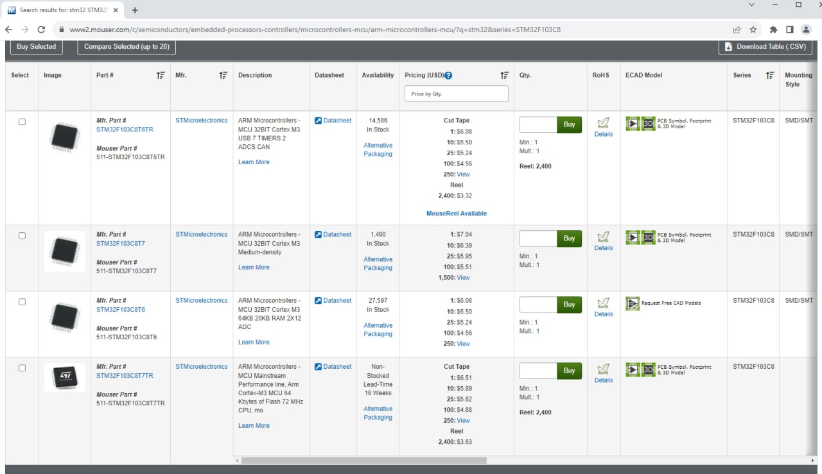The image size is (822, 474).
Task: Sort by Mfr. column icon
Action: 223,75
